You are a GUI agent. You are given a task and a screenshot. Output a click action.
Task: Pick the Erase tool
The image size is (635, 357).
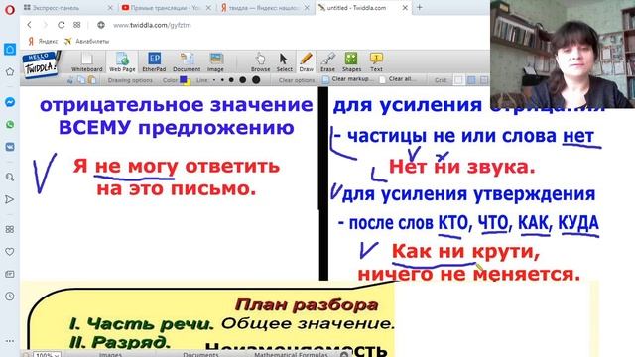(x=327, y=61)
